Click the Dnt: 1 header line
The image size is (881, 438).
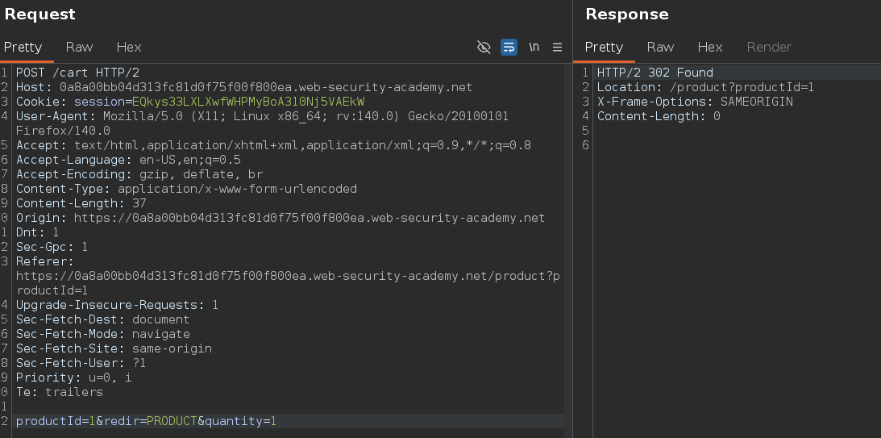[37, 232]
